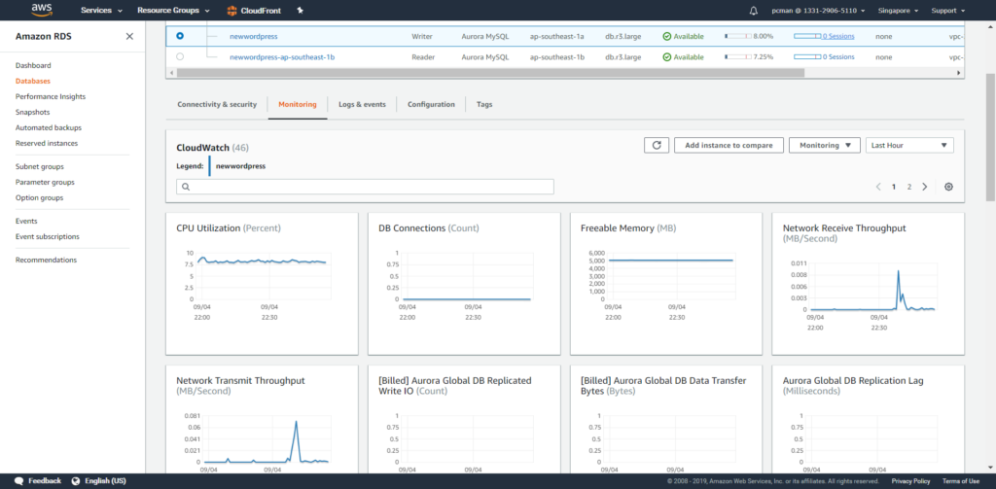
Task: Click English (US) language selector
Action: click(x=105, y=481)
